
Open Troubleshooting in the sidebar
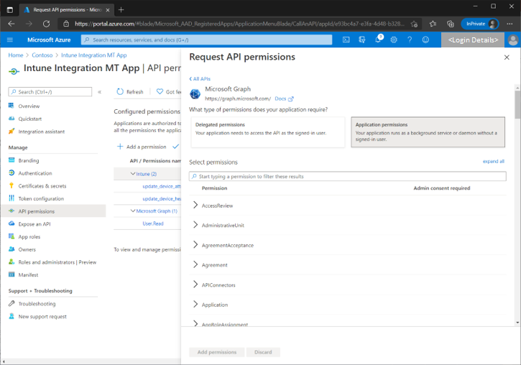[37, 304]
